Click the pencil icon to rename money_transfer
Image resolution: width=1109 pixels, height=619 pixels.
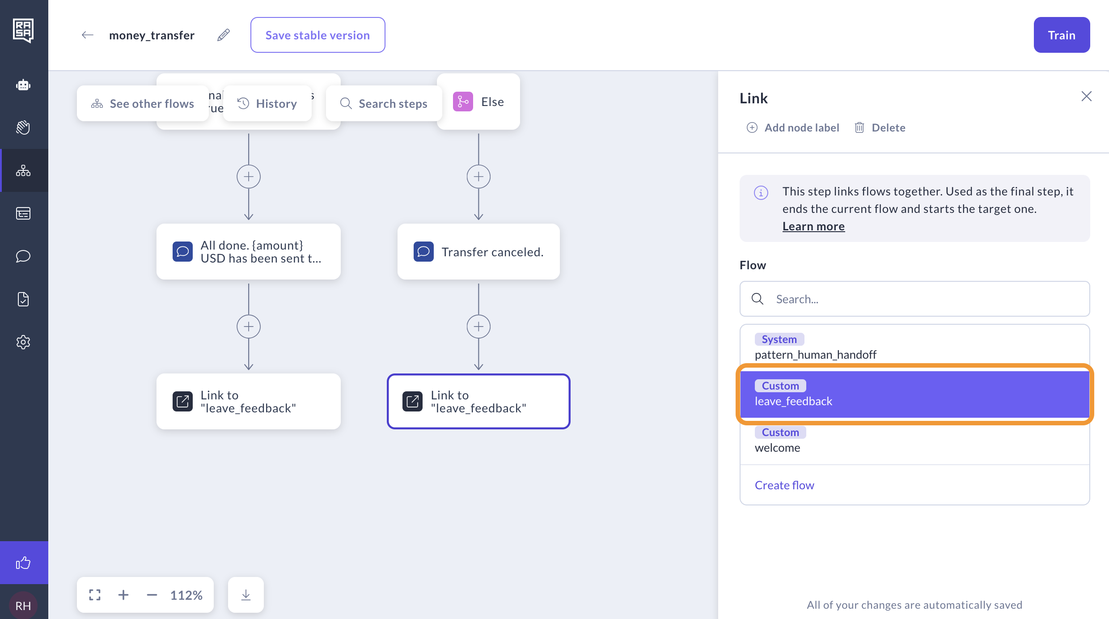pos(224,35)
